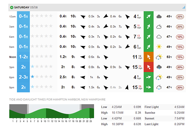190x130 pixels.
Task: Click the primary swell arrow at 12am
Action: coord(83,17)
